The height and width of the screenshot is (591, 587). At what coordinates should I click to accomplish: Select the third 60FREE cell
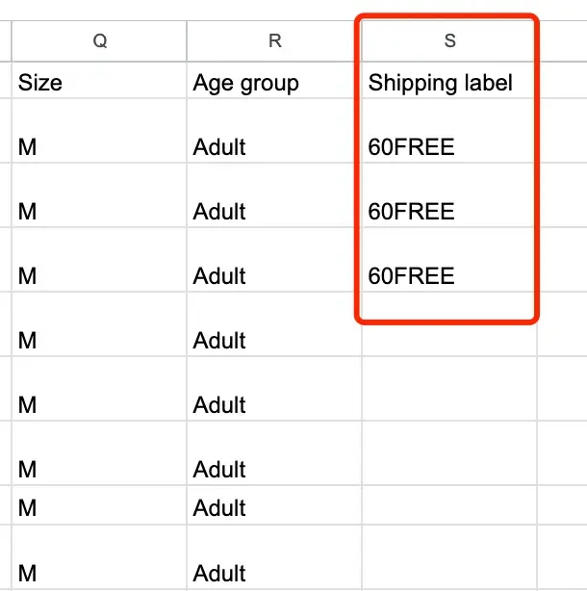point(449,260)
